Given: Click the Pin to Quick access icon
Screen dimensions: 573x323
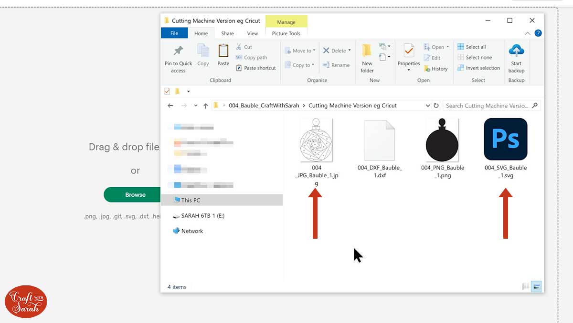Looking at the screenshot, I should coord(178,51).
